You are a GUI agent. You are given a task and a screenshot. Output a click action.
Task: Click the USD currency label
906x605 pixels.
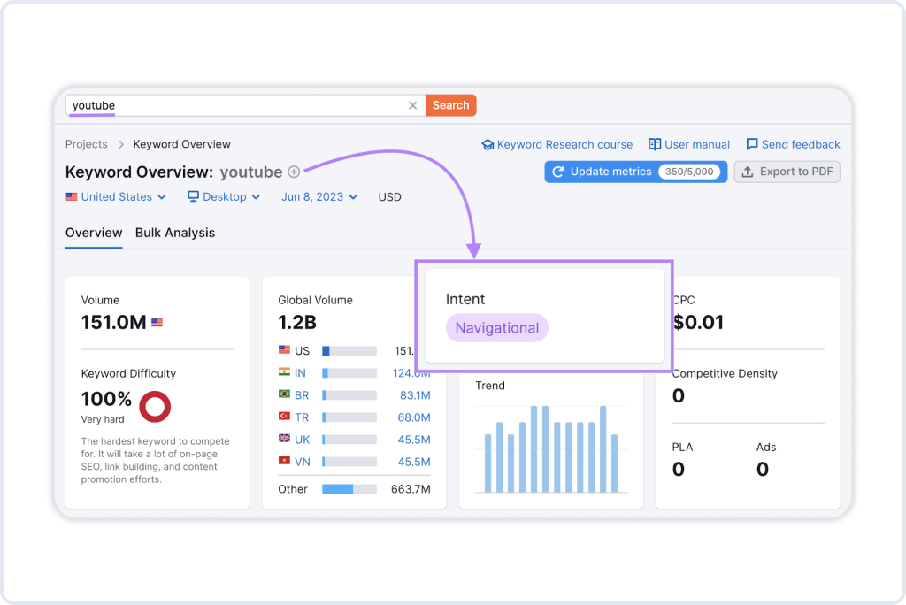coord(389,197)
